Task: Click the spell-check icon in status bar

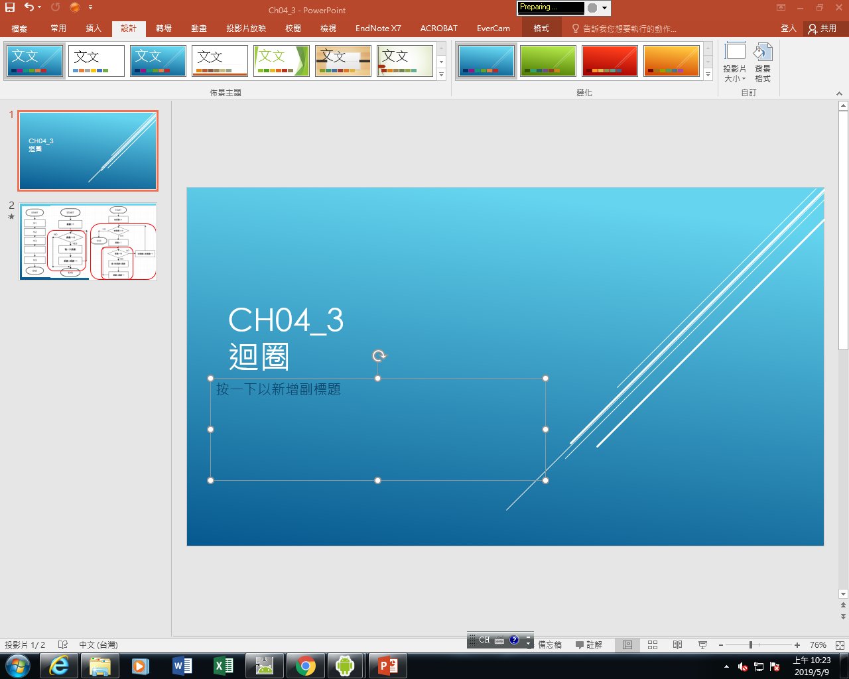Action: tap(63, 645)
